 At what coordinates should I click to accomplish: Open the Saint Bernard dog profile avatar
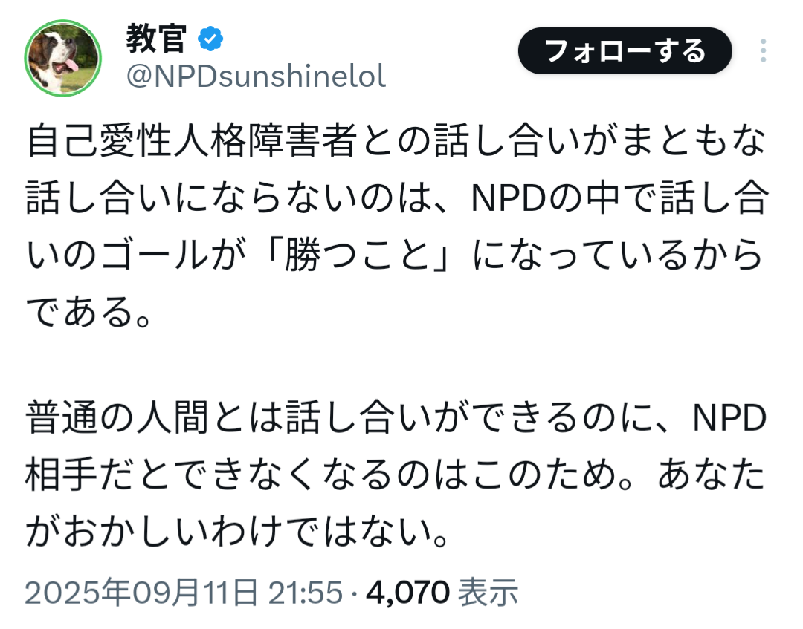point(63,57)
